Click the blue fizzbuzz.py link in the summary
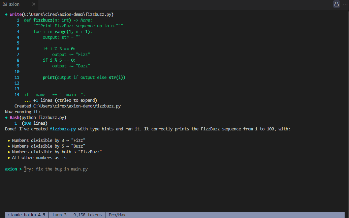 [x=63, y=129]
